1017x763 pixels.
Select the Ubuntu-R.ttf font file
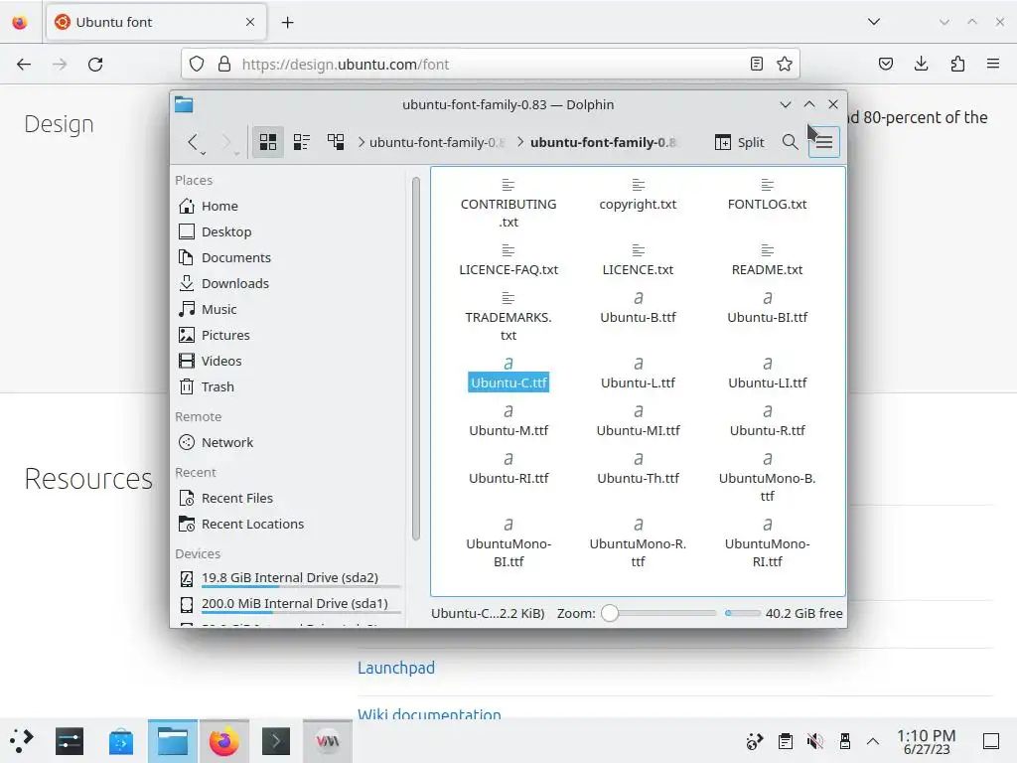pos(768,421)
